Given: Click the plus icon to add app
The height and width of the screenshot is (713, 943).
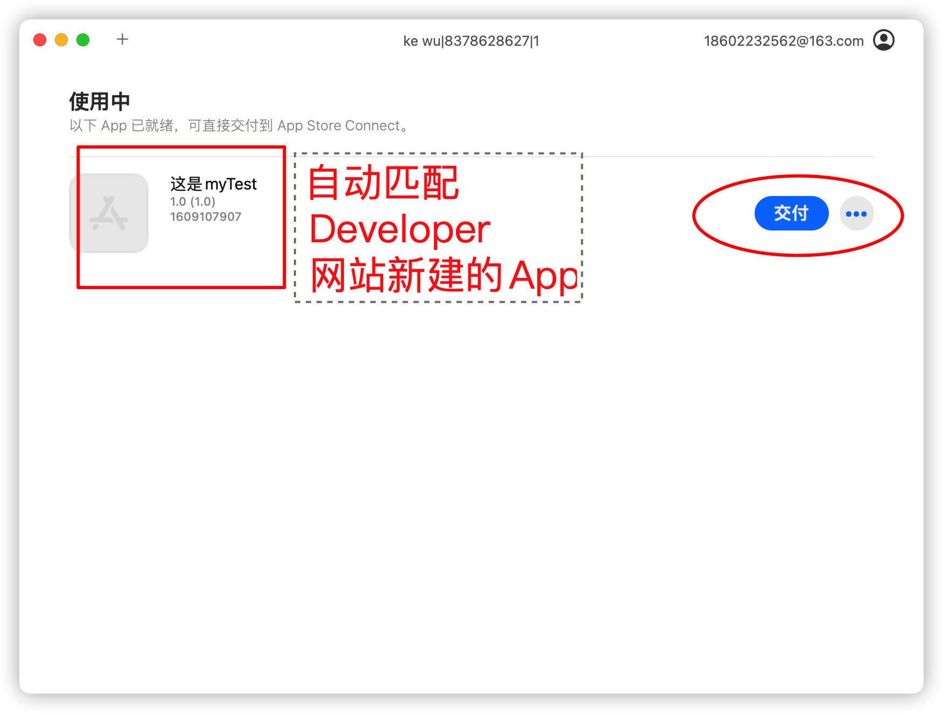Looking at the screenshot, I should pyautogui.click(x=122, y=39).
